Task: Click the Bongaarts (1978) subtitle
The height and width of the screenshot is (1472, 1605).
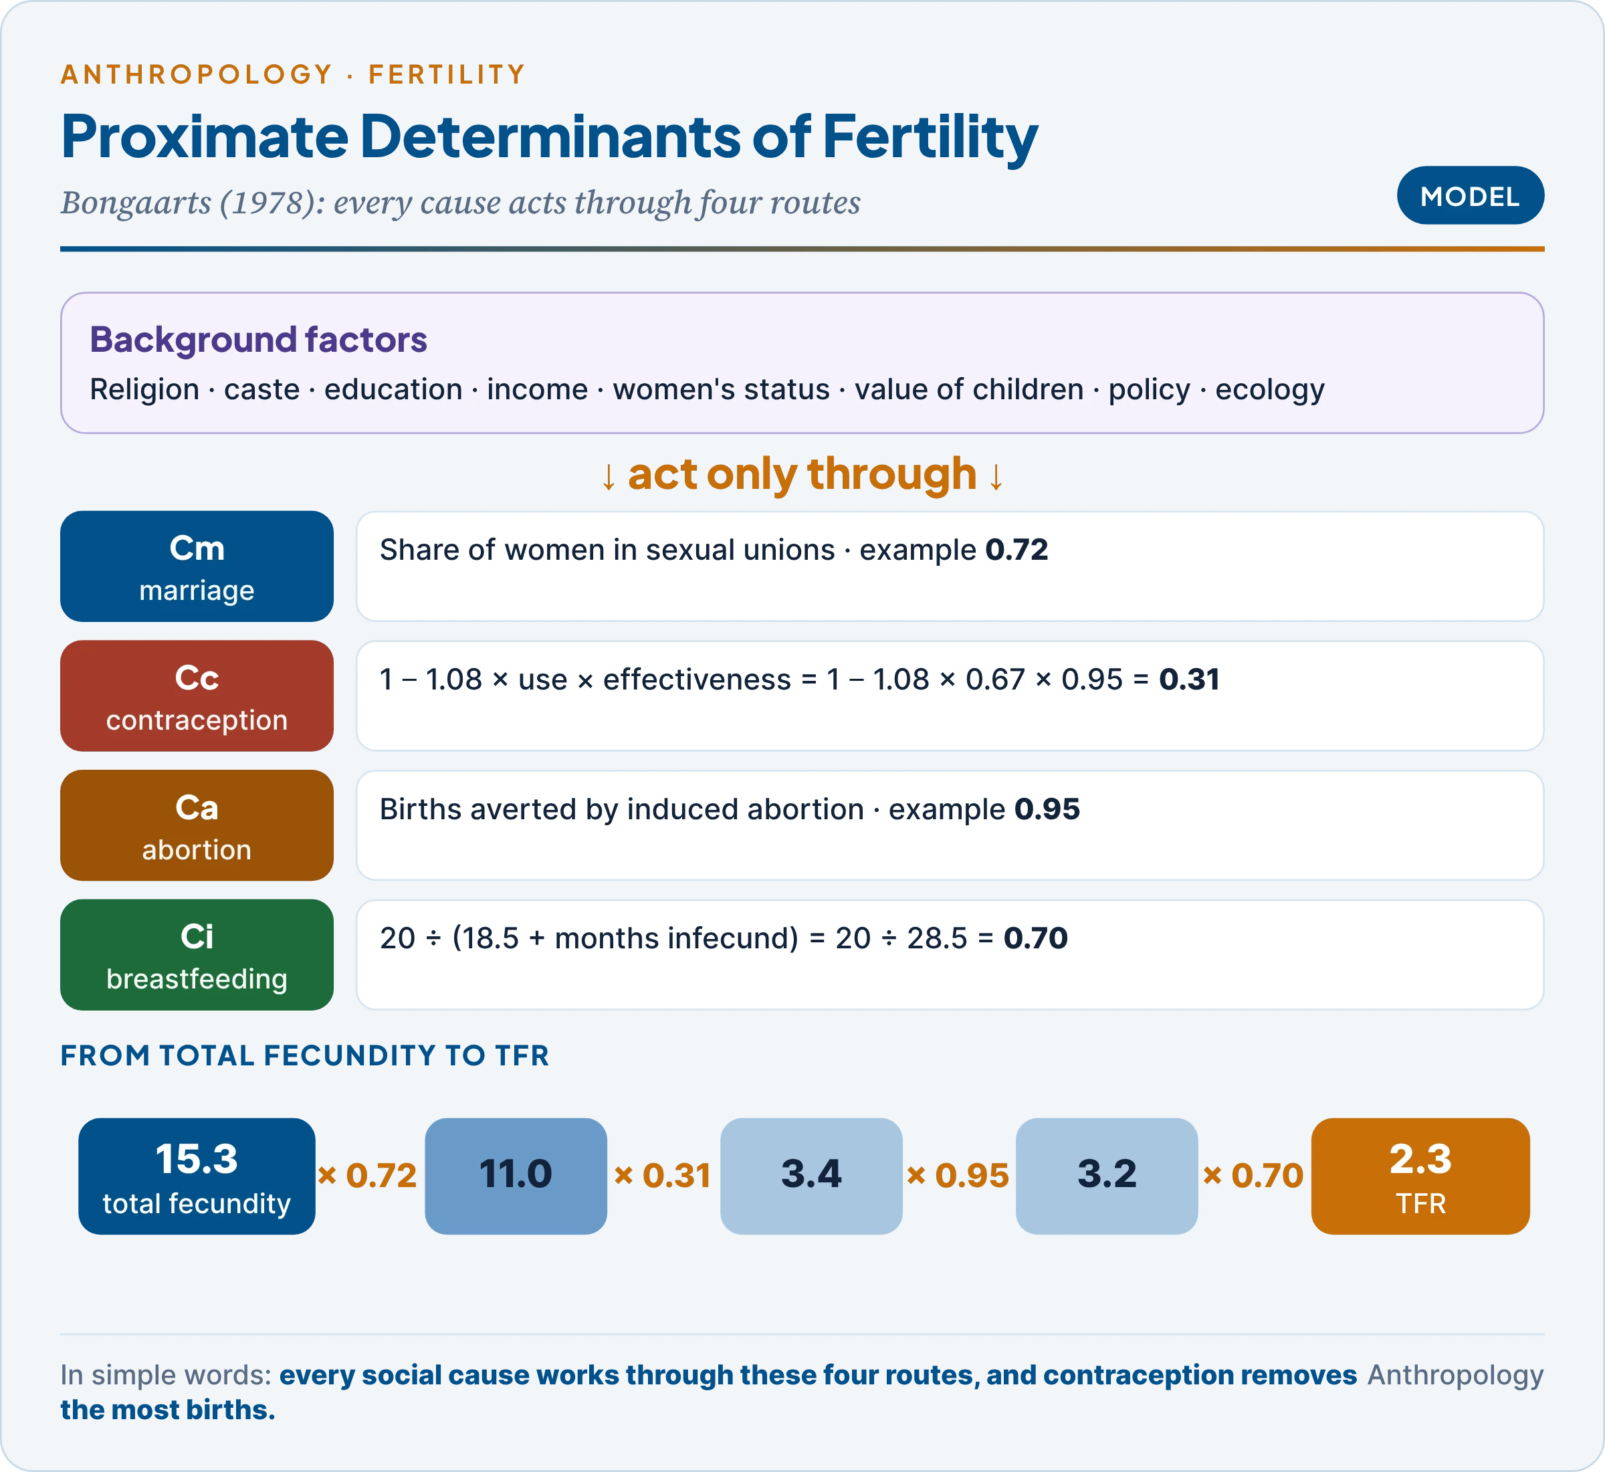Action: [x=460, y=203]
